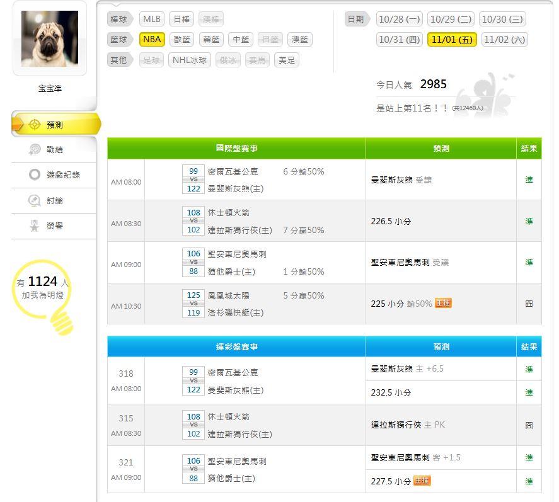Image resolution: width=559 pixels, height=502 pixels.
Task: Pick date 10/31 (四)
Action: coord(400,39)
